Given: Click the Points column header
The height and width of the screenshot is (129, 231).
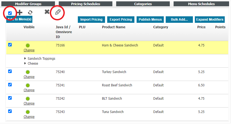Looking at the screenshot, I should [220, 27].
